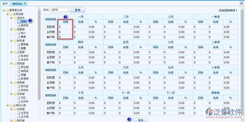The image size is (245, 122).
Task: Click the 某某某公司 root folder icon
Action: click(x=7, y=10)
